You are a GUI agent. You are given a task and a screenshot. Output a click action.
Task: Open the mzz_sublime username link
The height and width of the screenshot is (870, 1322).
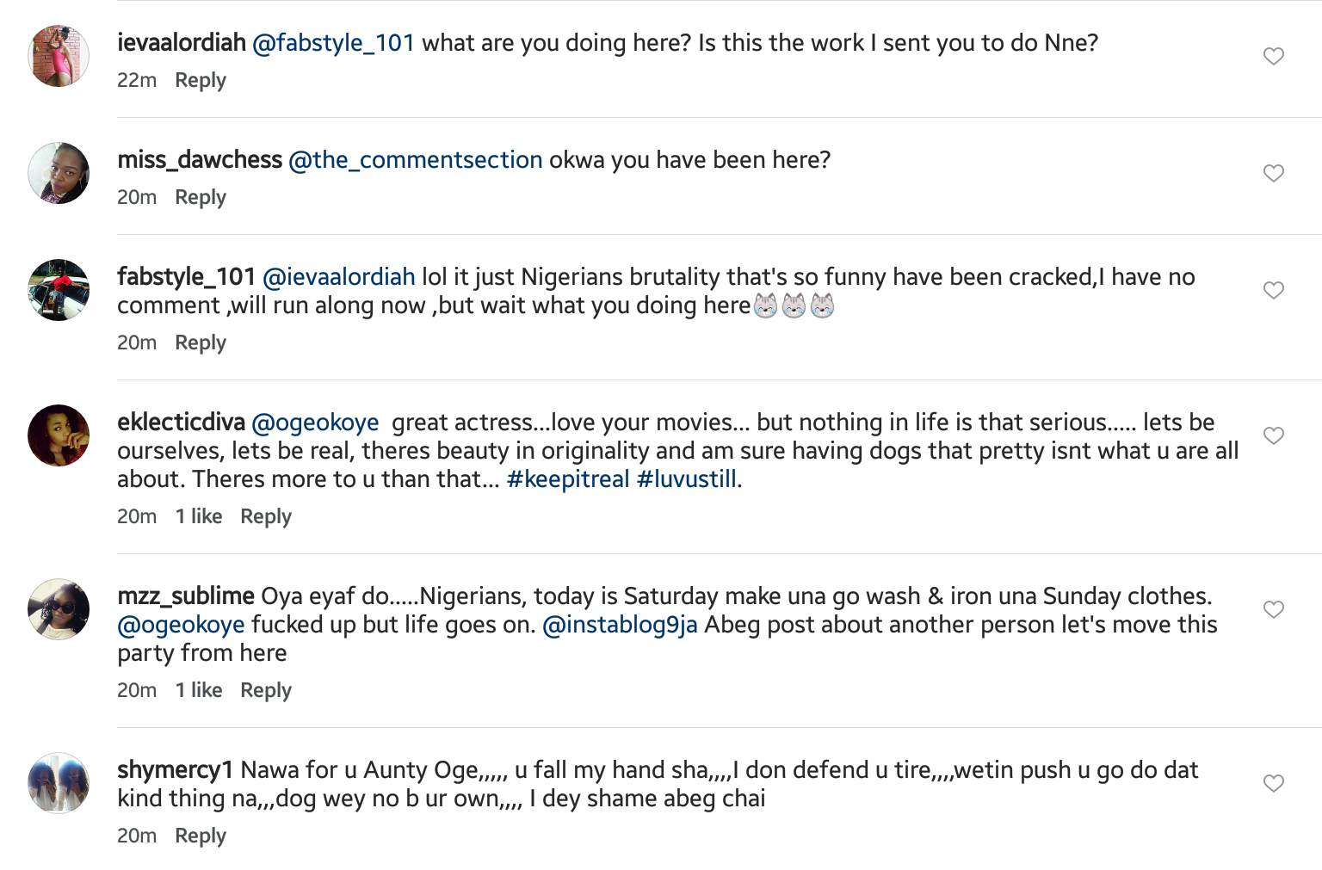click(186, 597)
